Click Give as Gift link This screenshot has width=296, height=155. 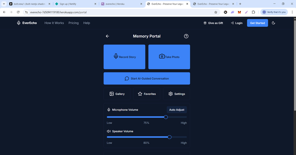pyautogui.click(x=213, y=23)
